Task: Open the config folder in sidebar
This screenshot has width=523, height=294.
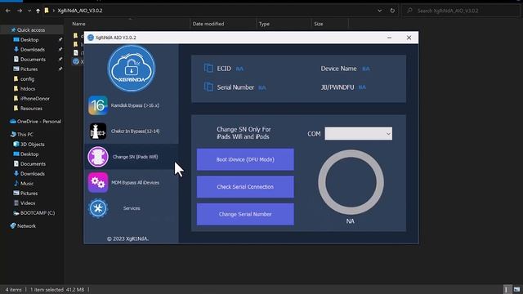Action: [x=27, y=79]
